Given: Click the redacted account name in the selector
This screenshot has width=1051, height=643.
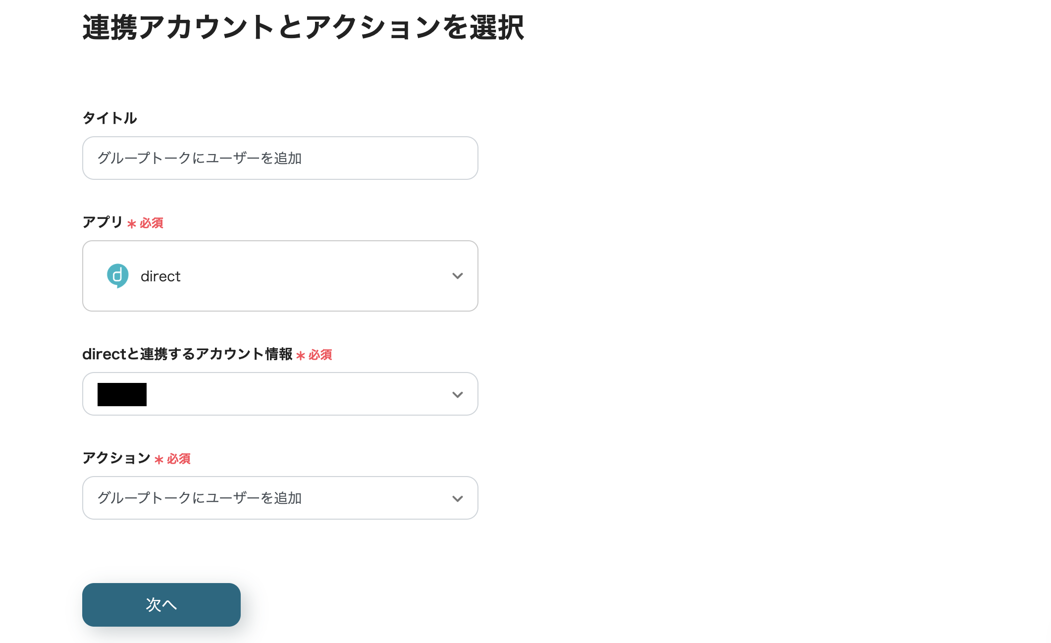Looking at the screenshot, I should tap(122, 394).
